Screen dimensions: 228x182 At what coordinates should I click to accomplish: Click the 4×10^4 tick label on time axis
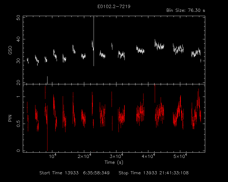(x=148, y=156)
